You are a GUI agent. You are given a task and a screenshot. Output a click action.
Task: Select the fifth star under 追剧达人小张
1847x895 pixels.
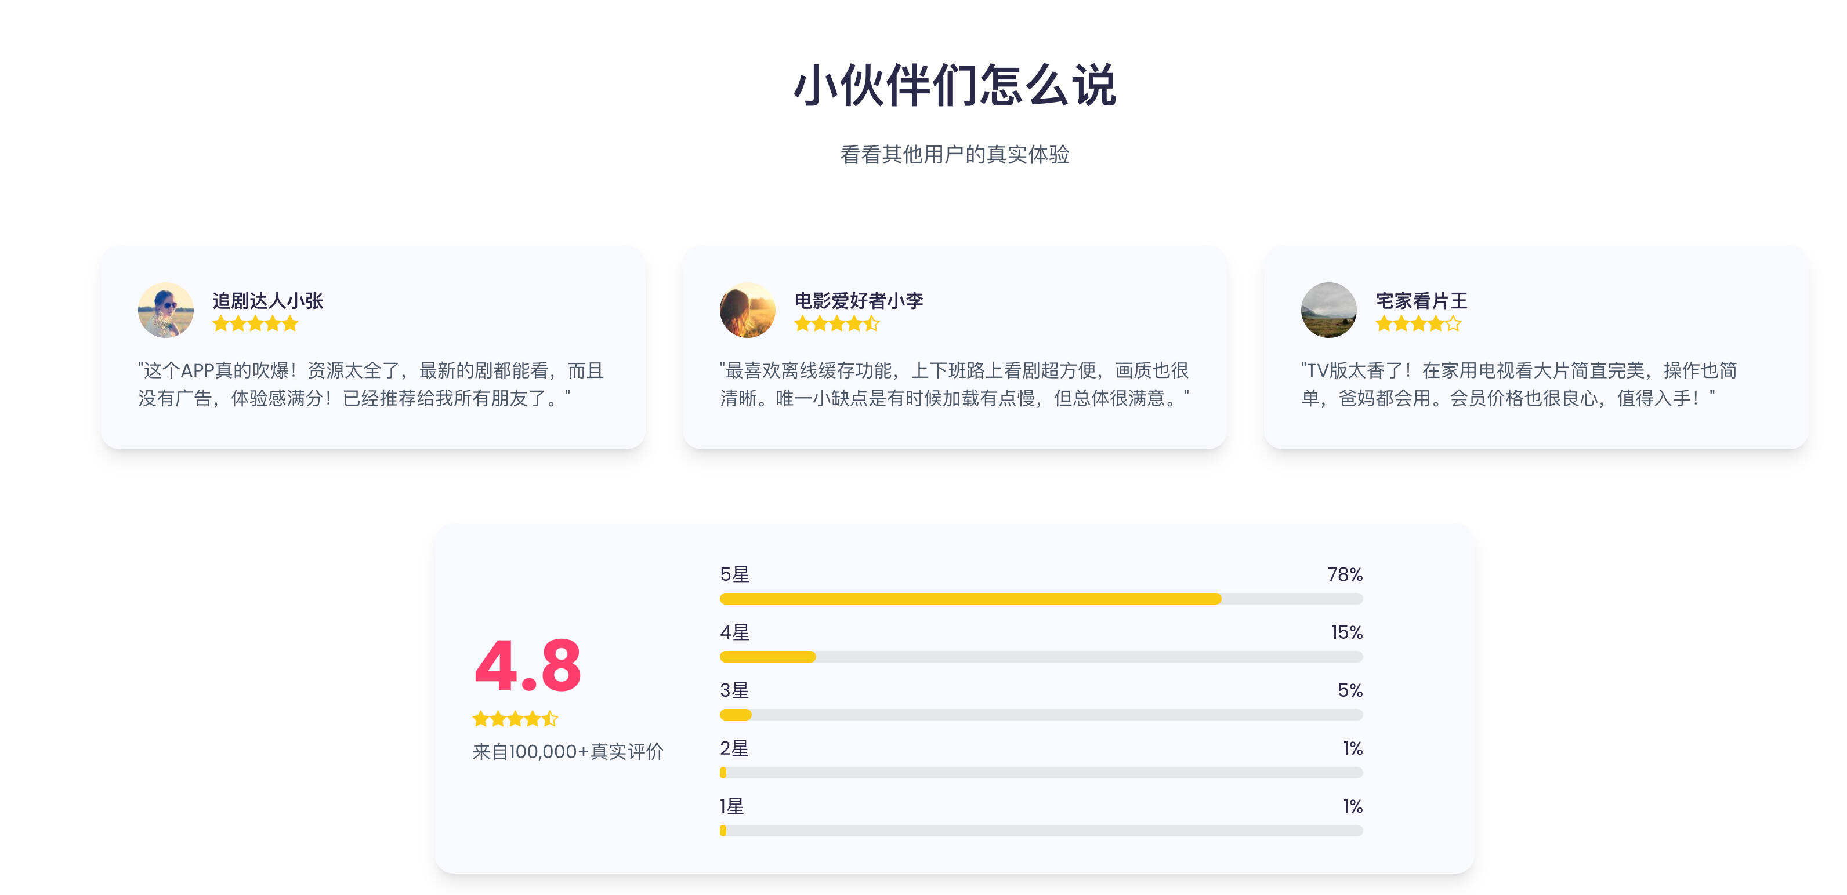289,324
